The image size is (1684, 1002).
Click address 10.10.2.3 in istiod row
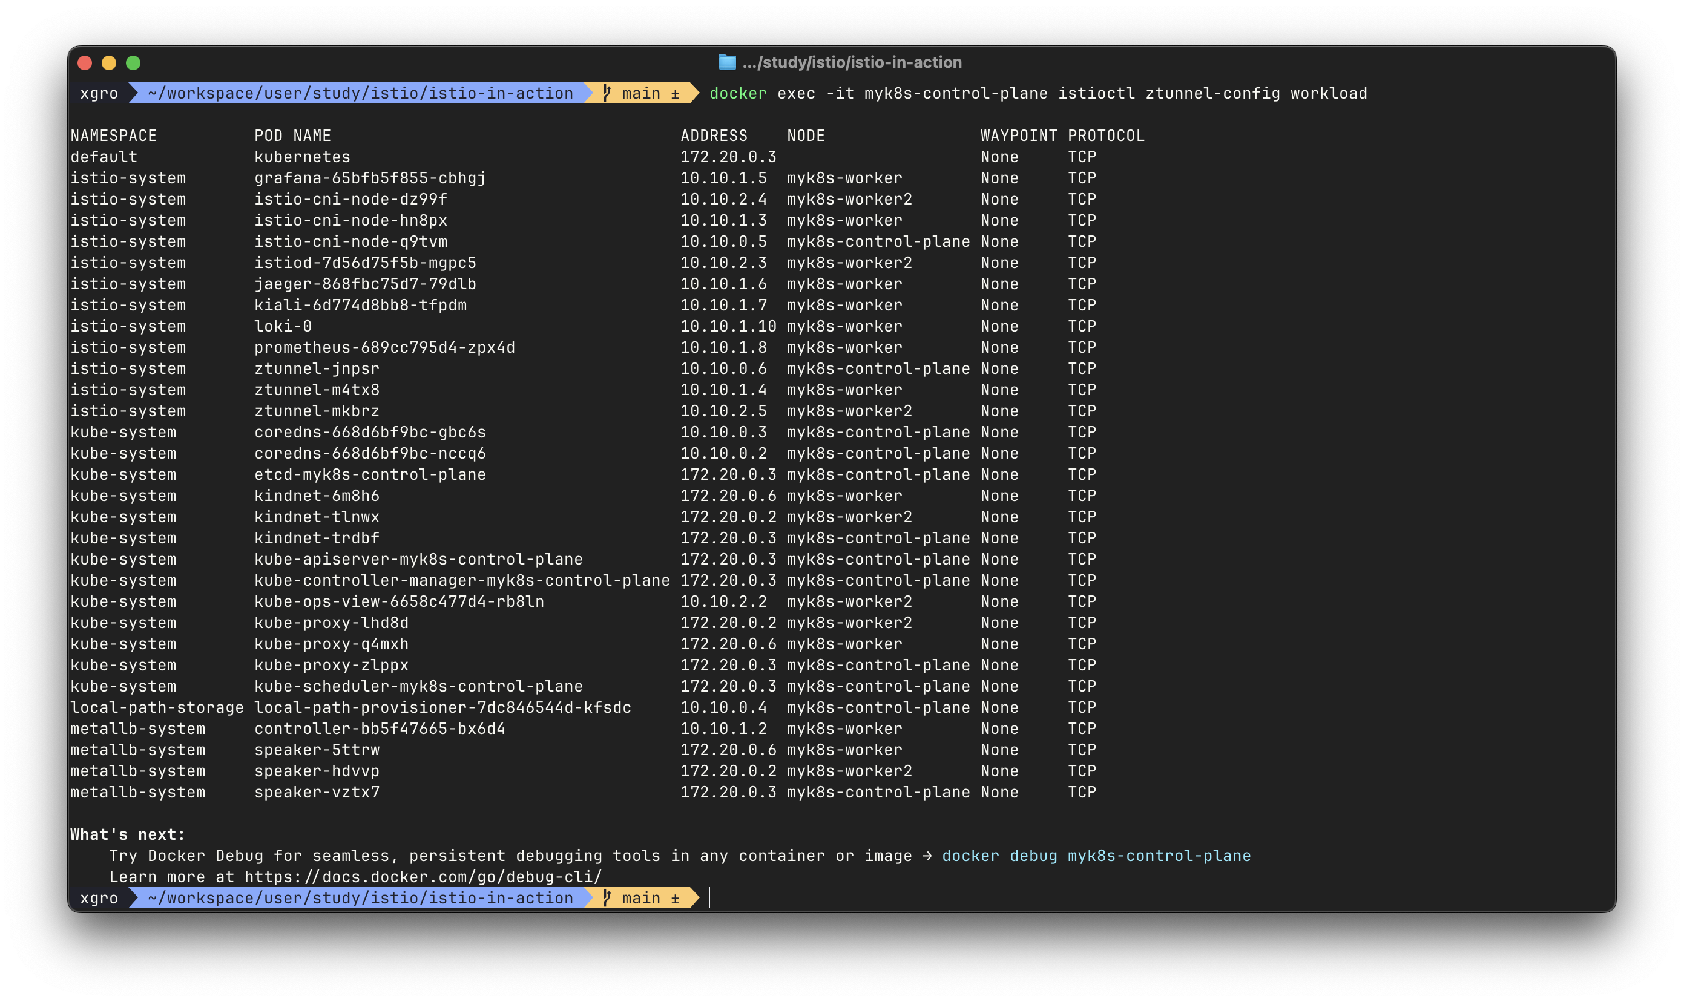723,263
